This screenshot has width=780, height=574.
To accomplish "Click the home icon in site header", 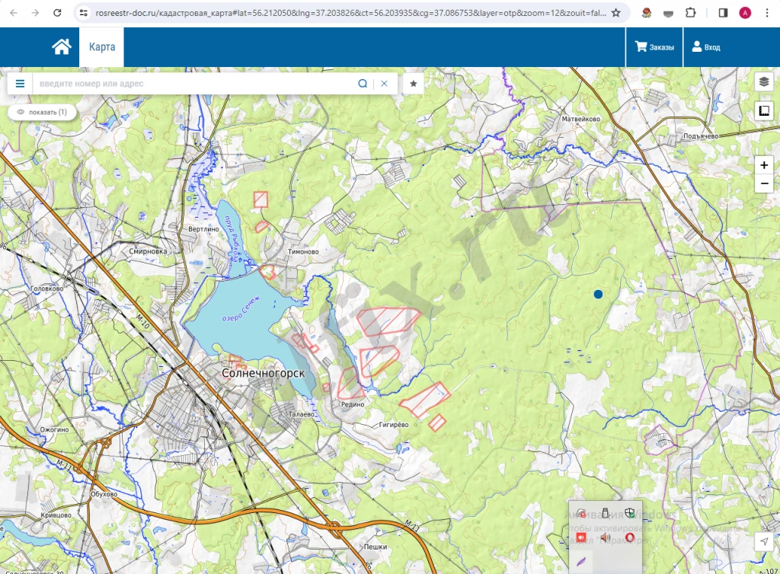I will (x=62, y=47).
